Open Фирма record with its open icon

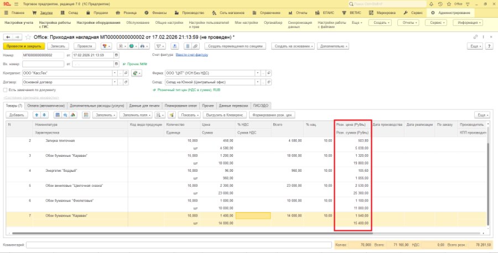[x=269, y=73]
